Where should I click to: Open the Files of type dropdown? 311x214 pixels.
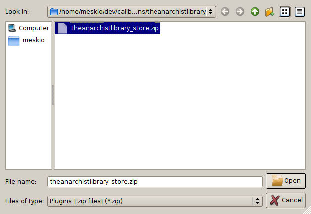click(155, 201)
